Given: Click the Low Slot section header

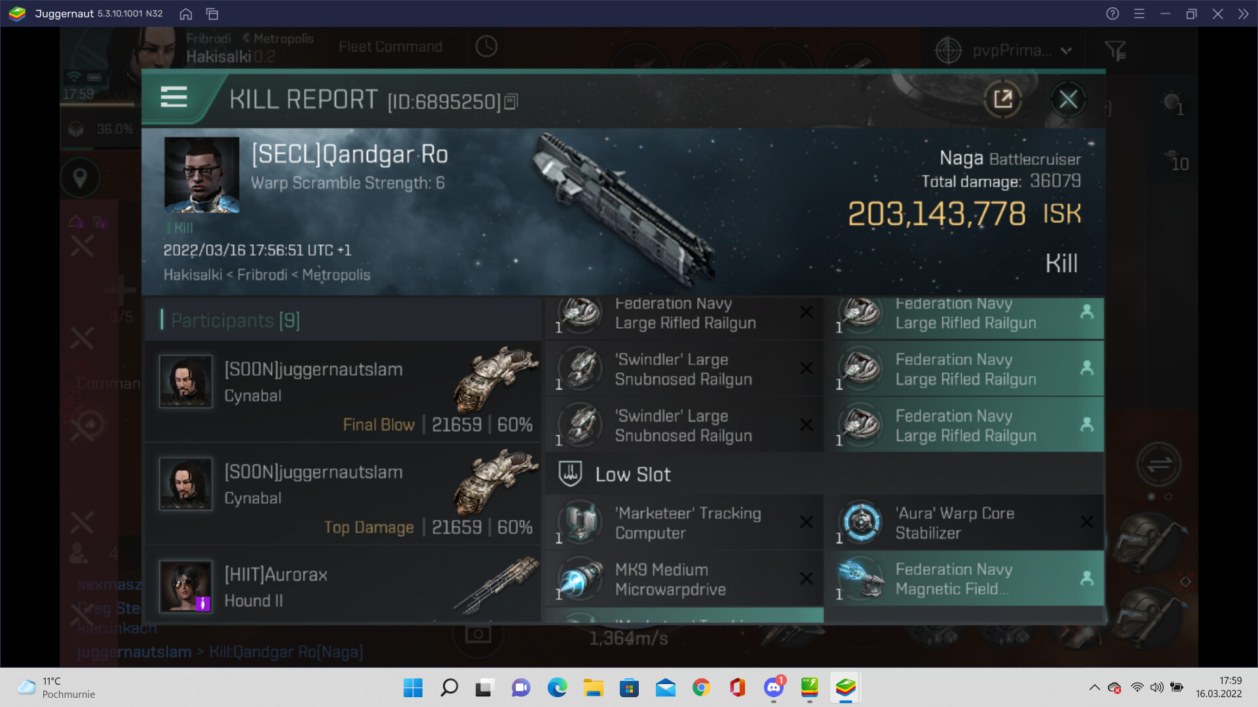Looking at the screenshot, I should pos(632,474).
